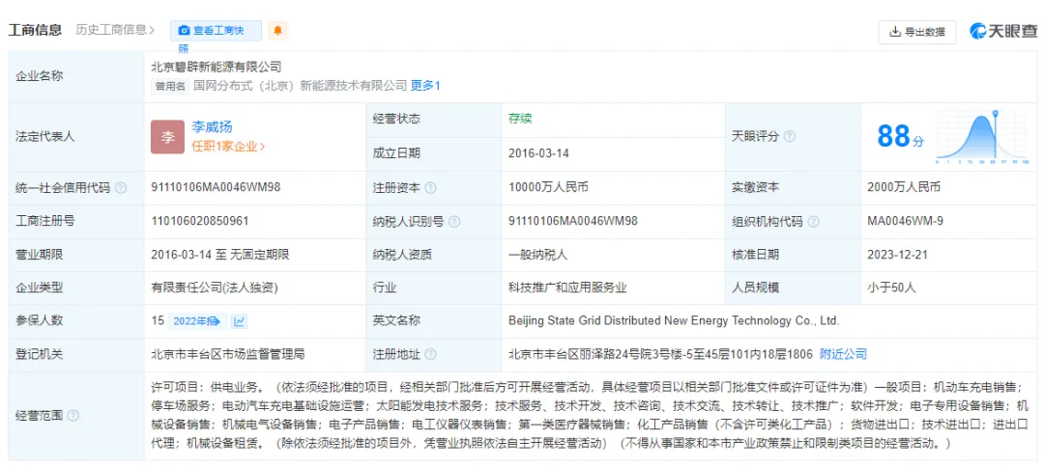Click help icon next to 组织机构代码
Image resolution: width=1044 pixels, height=466 pixels.
[x=814, y=221]
